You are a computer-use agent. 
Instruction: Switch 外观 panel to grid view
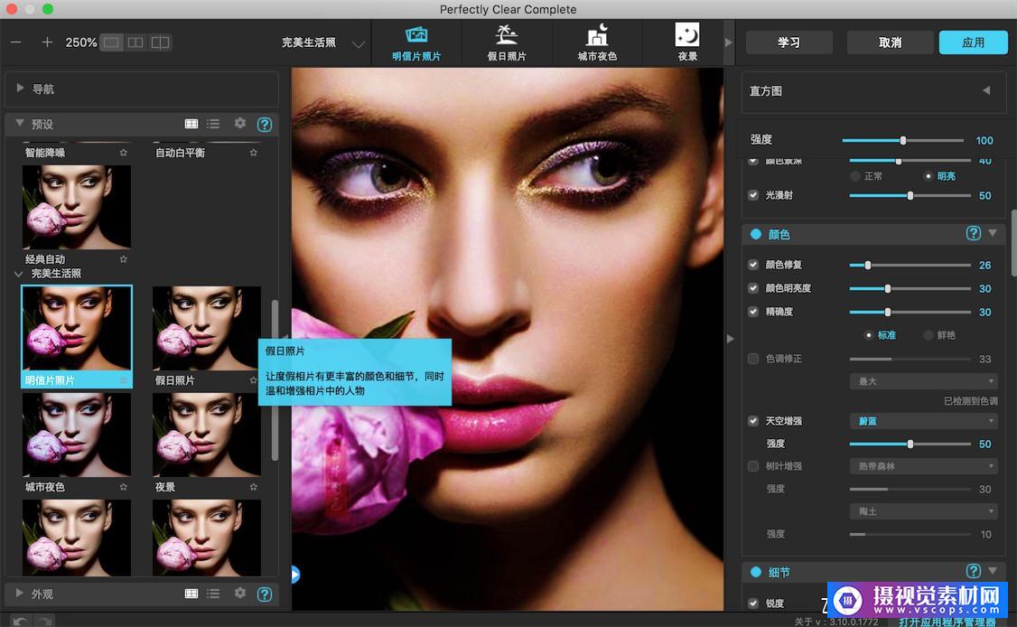pos(191,594)
